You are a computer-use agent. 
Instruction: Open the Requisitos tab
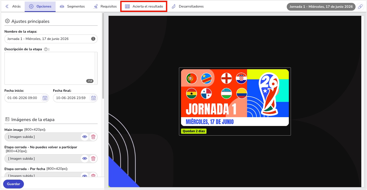click(105, 6)
